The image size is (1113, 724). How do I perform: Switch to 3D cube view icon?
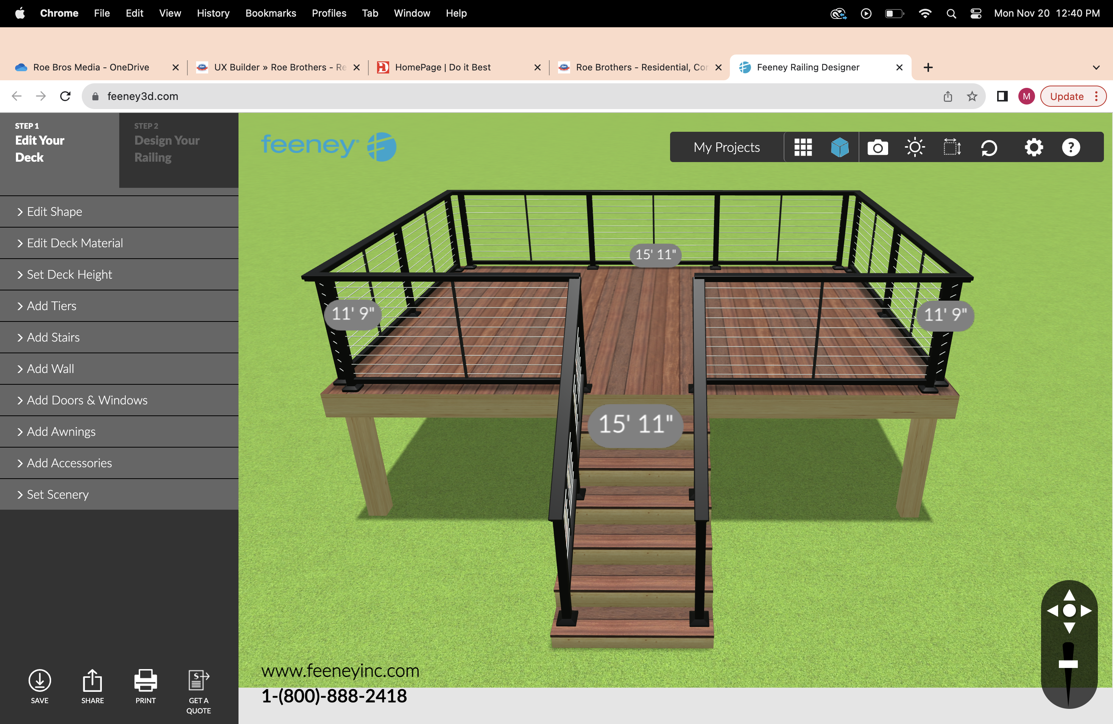(x=840, y=147)
